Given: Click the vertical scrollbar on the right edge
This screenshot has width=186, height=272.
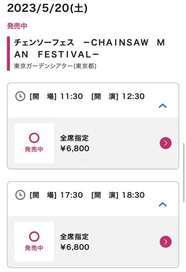Looking at the screenshot, I should coord(184,173).
